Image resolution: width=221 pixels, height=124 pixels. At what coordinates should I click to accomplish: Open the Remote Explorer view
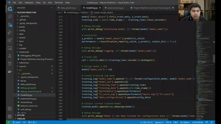(x=10, y=48)
